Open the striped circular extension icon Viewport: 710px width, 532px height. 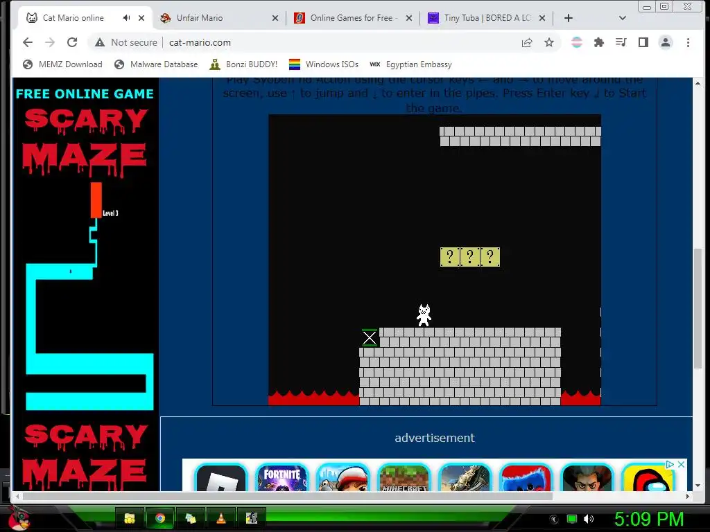(576, 42)
